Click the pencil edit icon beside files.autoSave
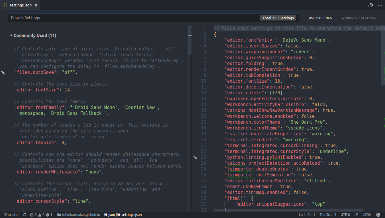Screen dimensions: 385x218 click(x=3, y=72)
